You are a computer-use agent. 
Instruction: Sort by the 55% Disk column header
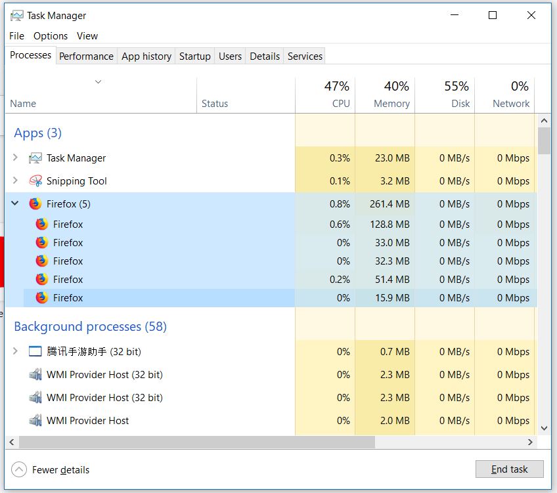pyautogui.click(x=445, y=95)
